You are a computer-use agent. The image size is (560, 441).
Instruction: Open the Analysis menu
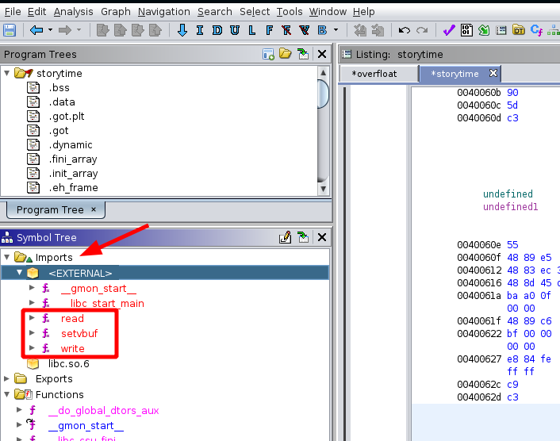(73, 12)
